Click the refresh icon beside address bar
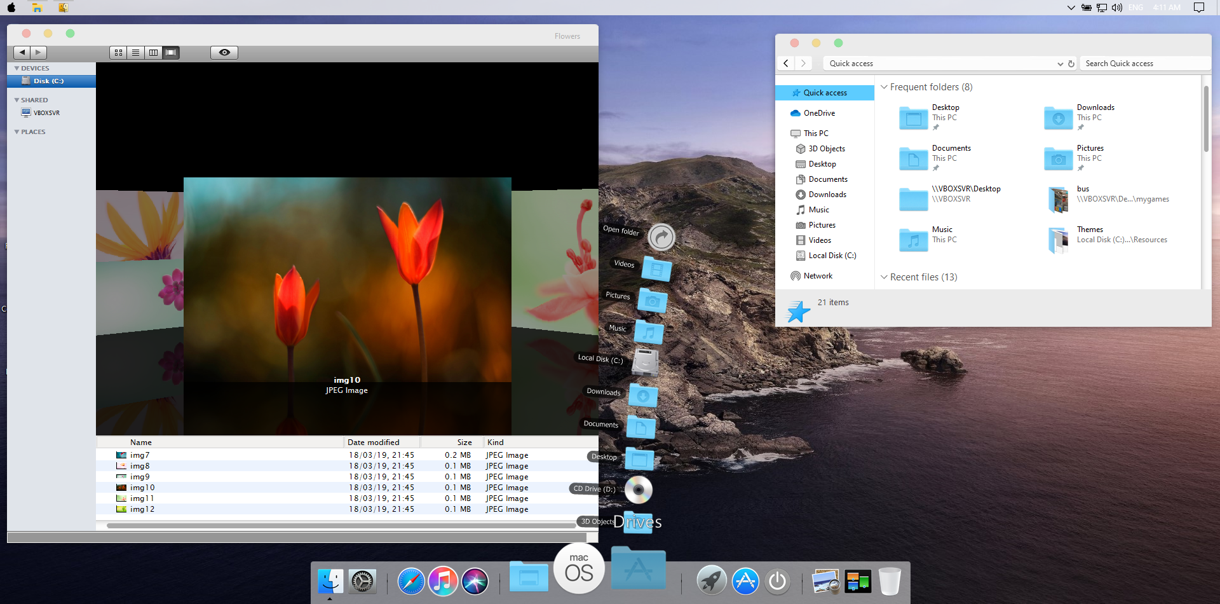1220x604 pixels. pos(1071,64)
